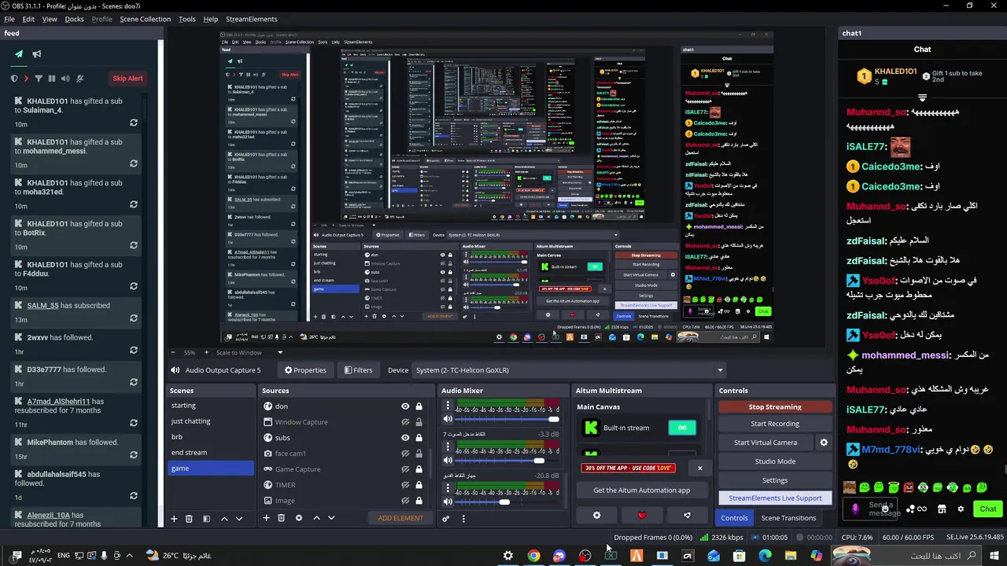This screenshot has height=566, width=1007.
Task: Mute alerts using the feed speaker icon
Action: coord(65,79)
